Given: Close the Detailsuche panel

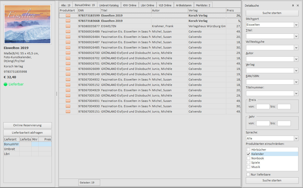Looking at the screenshot, I should coord(298,6).
